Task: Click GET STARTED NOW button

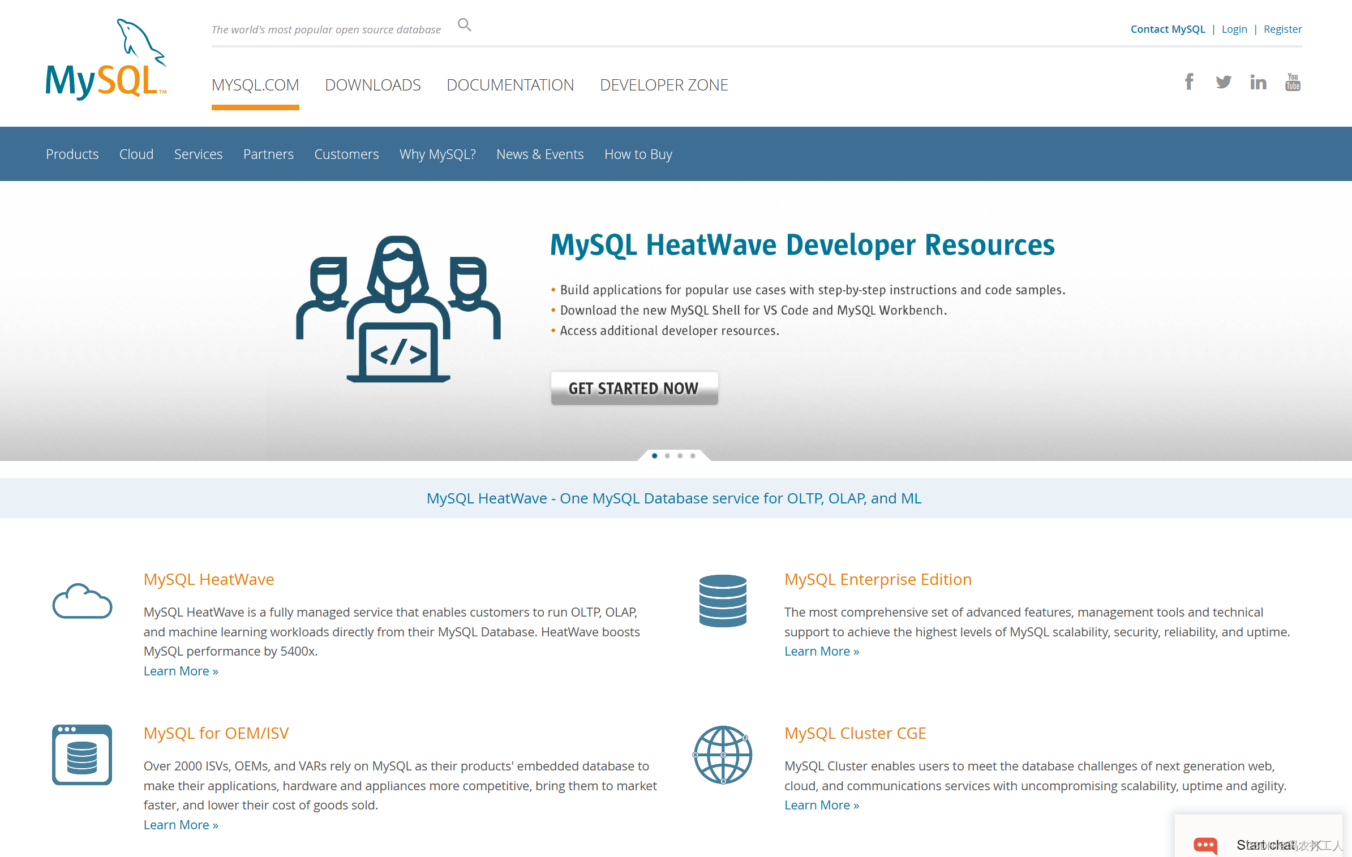Action: 634,387
